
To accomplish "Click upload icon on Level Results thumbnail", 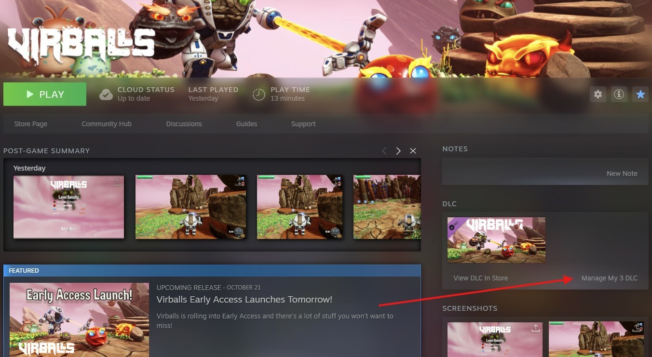I will coord(117,182).
